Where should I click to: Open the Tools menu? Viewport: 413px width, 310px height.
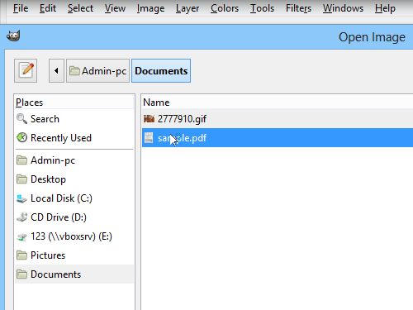click(262, 8)
